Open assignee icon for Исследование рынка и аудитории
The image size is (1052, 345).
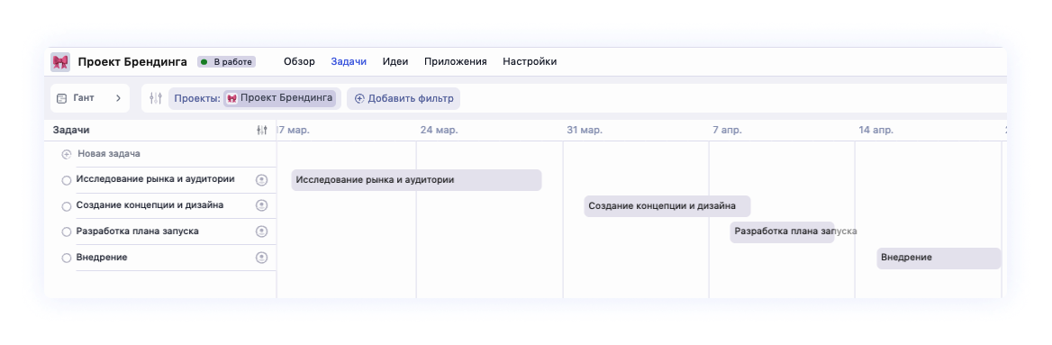[x=262, y=180]
